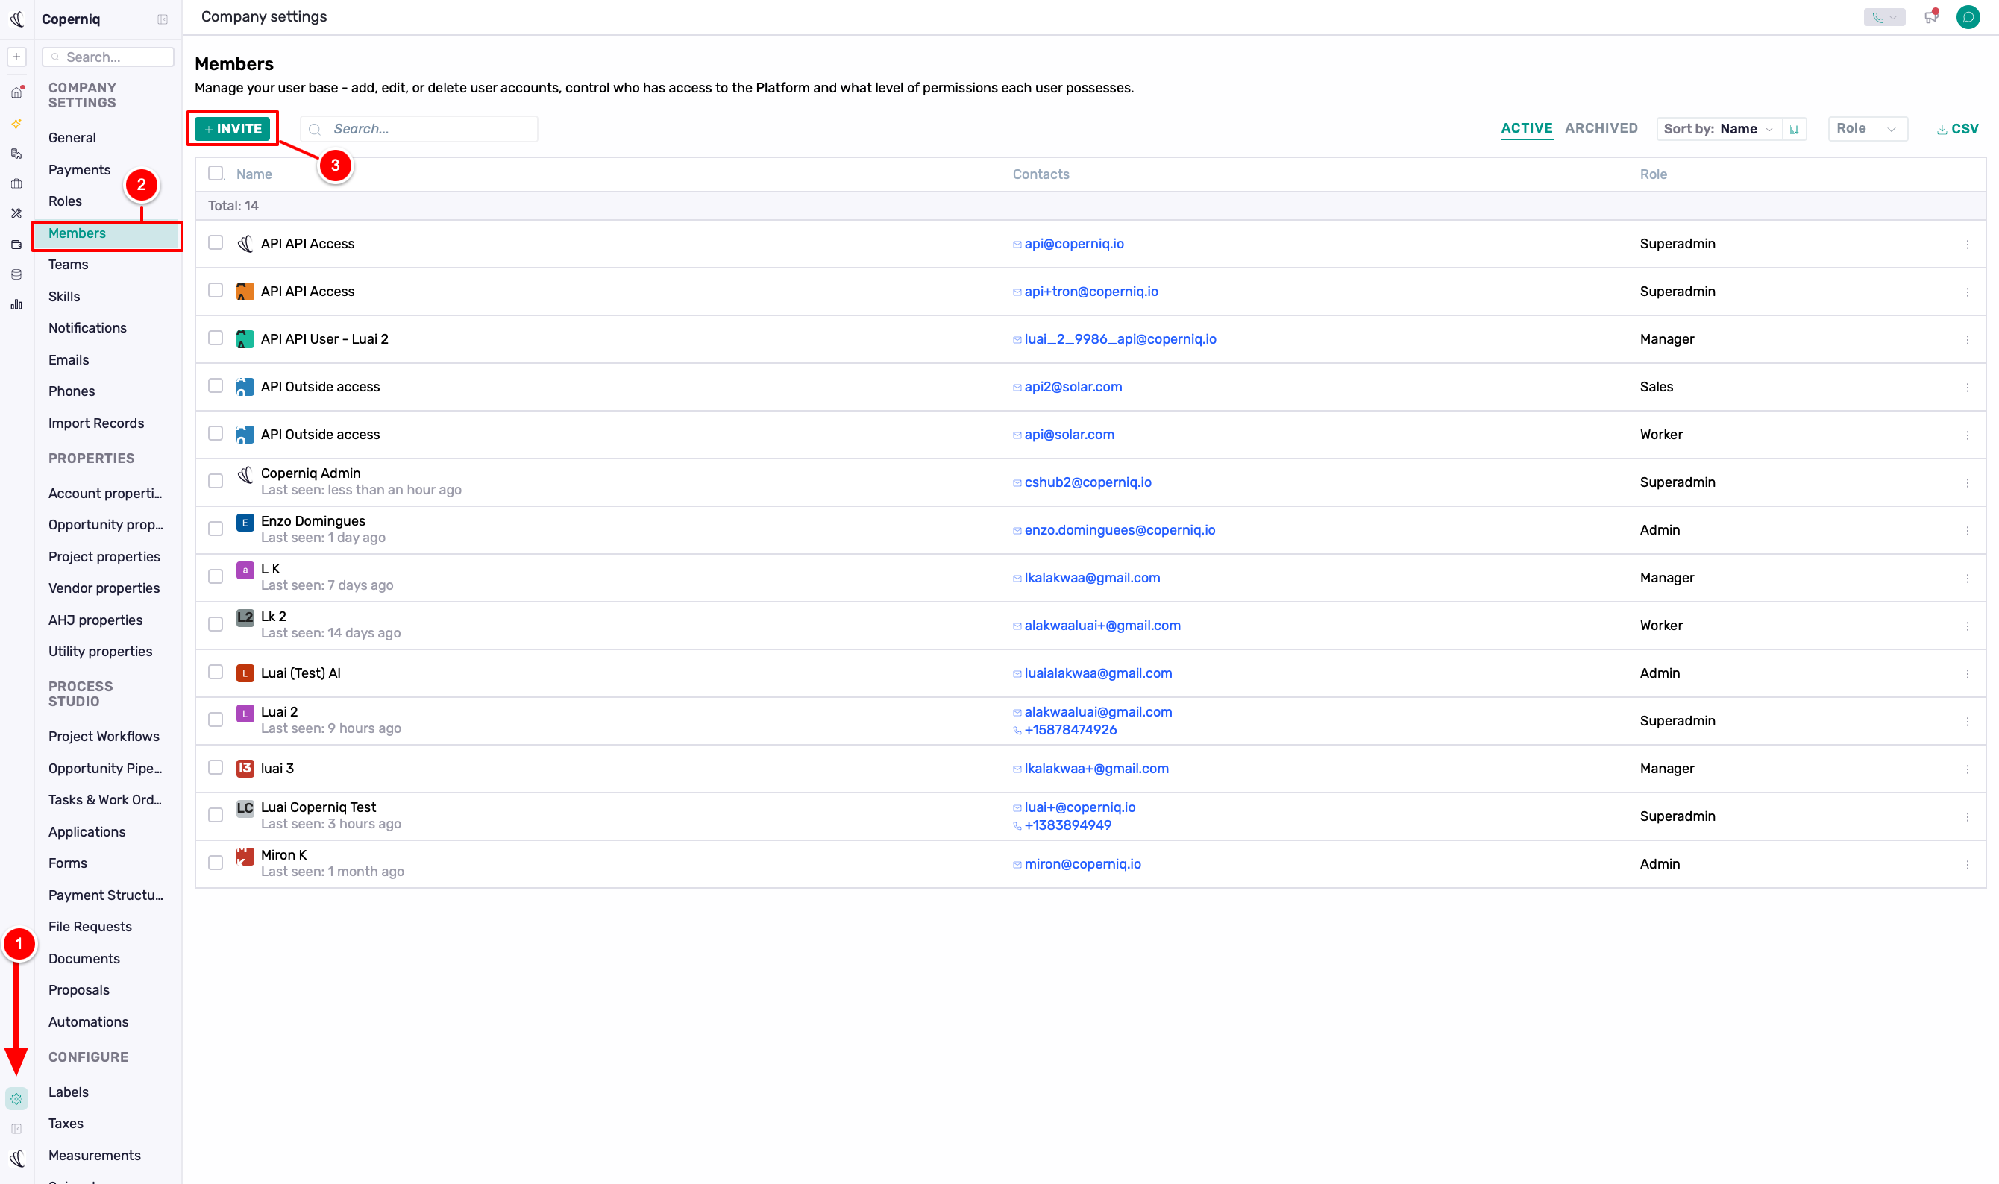Open three-dot menu for Miron K row
1999x1184 pixels.
click(1967, 865)
